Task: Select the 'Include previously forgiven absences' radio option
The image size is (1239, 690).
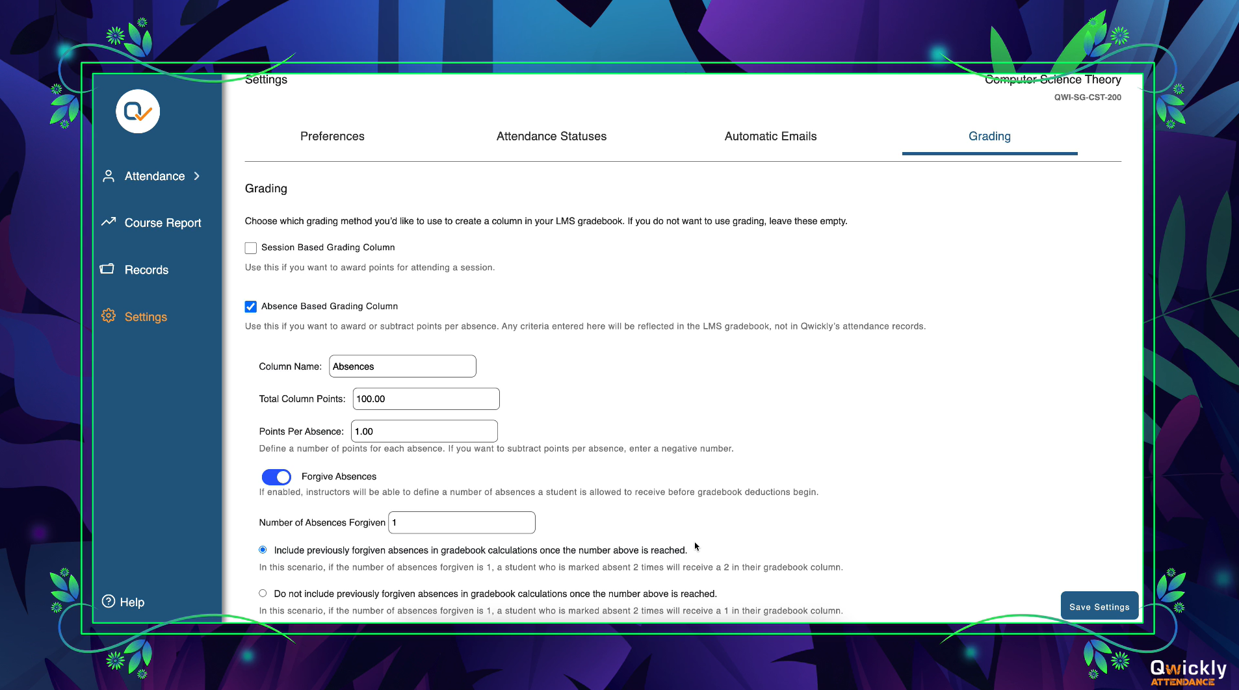Action: [263, 550]
